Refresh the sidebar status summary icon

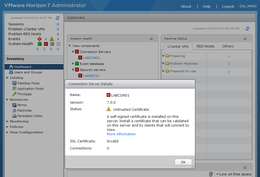[x=58, y=18]
